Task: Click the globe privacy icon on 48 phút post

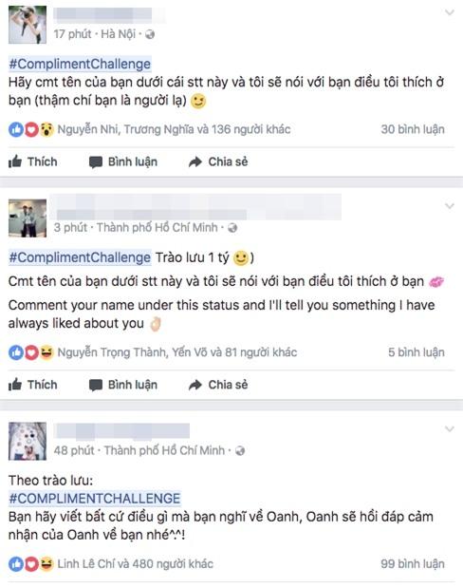Action: (240, 451)
